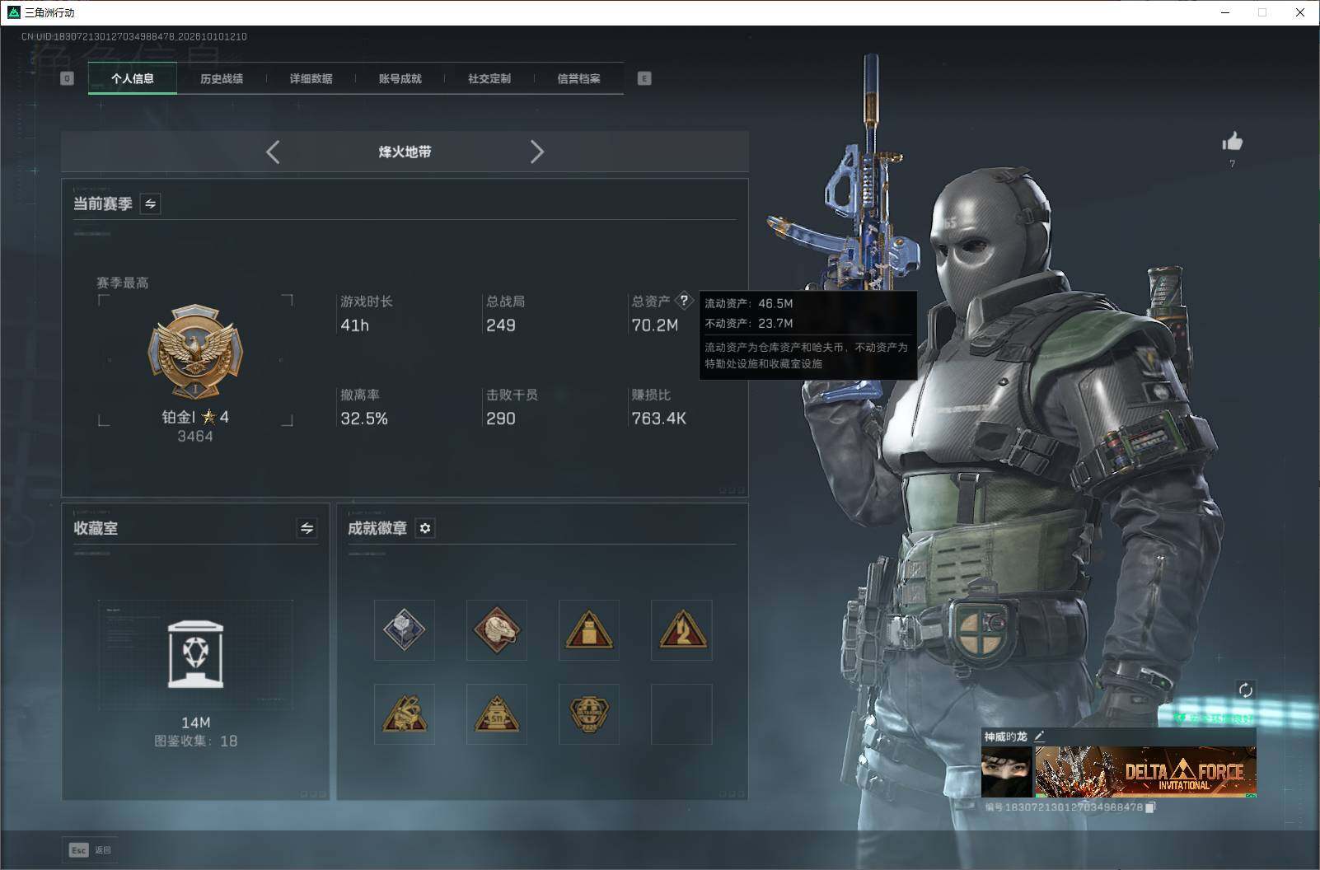The image size is (1320, 870).
Task: Click the 撤离率 value 32.5%
Action: pyautogui.click(x=364, y=419)
